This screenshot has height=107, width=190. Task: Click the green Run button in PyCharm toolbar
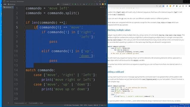(73, 4)
